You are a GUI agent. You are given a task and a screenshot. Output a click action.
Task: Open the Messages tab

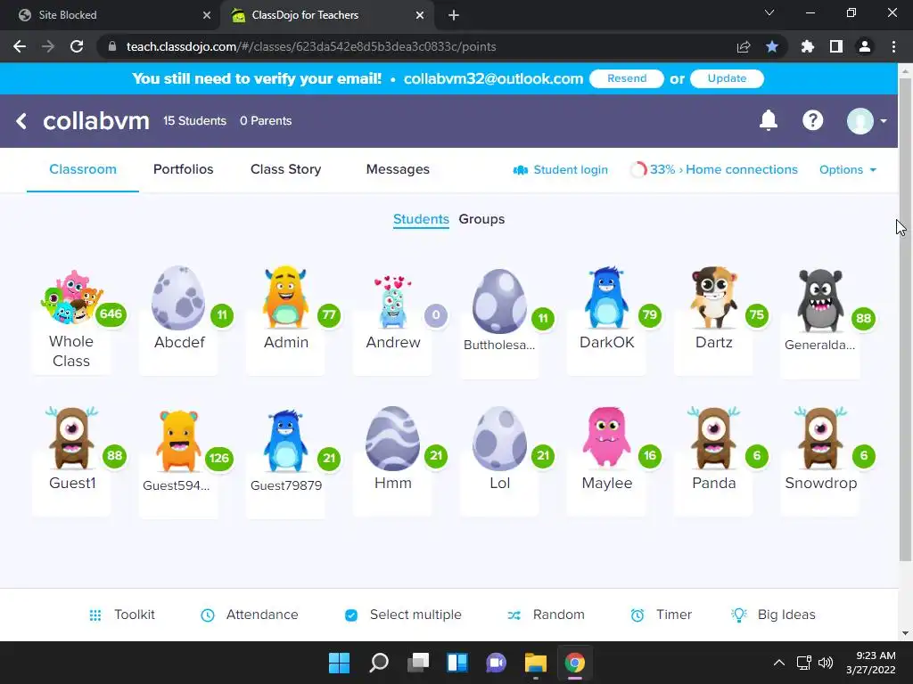398,169
